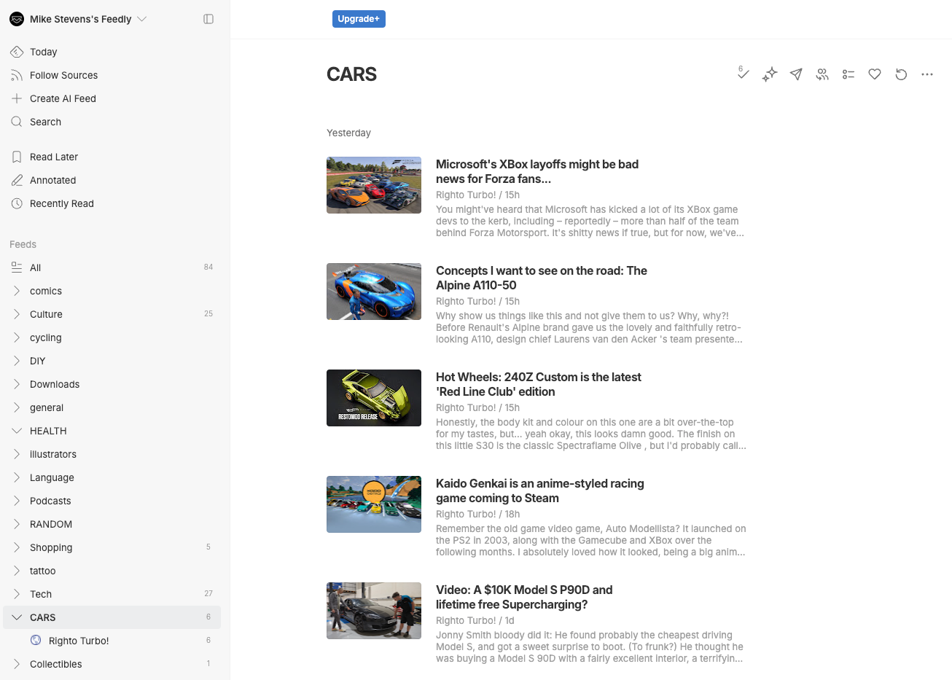Image resolution: width=952 pixels, height=680 pixels.
Task: Open the account dropdown next to Mike Stevens's Feedly
Action: [x=142, y=19]
